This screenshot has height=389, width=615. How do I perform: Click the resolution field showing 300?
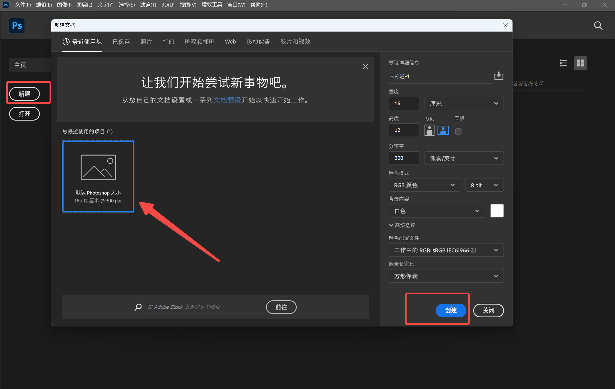[404, 158]
